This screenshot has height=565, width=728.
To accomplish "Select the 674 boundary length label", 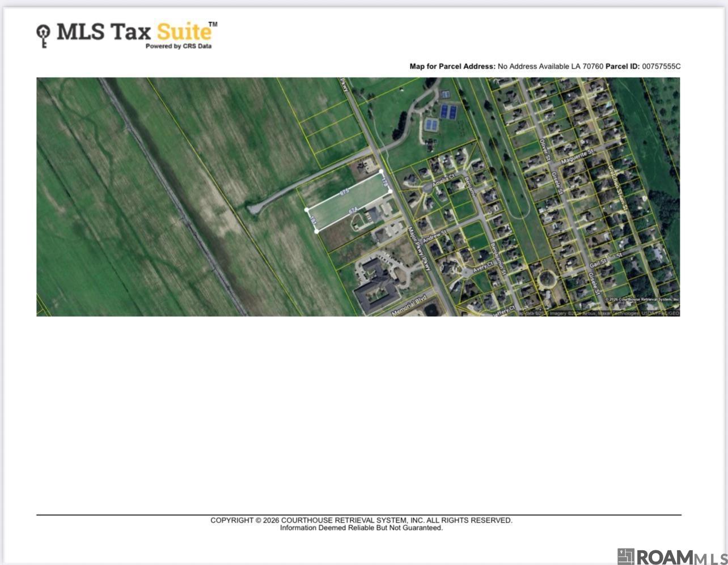I will [353, 210].
